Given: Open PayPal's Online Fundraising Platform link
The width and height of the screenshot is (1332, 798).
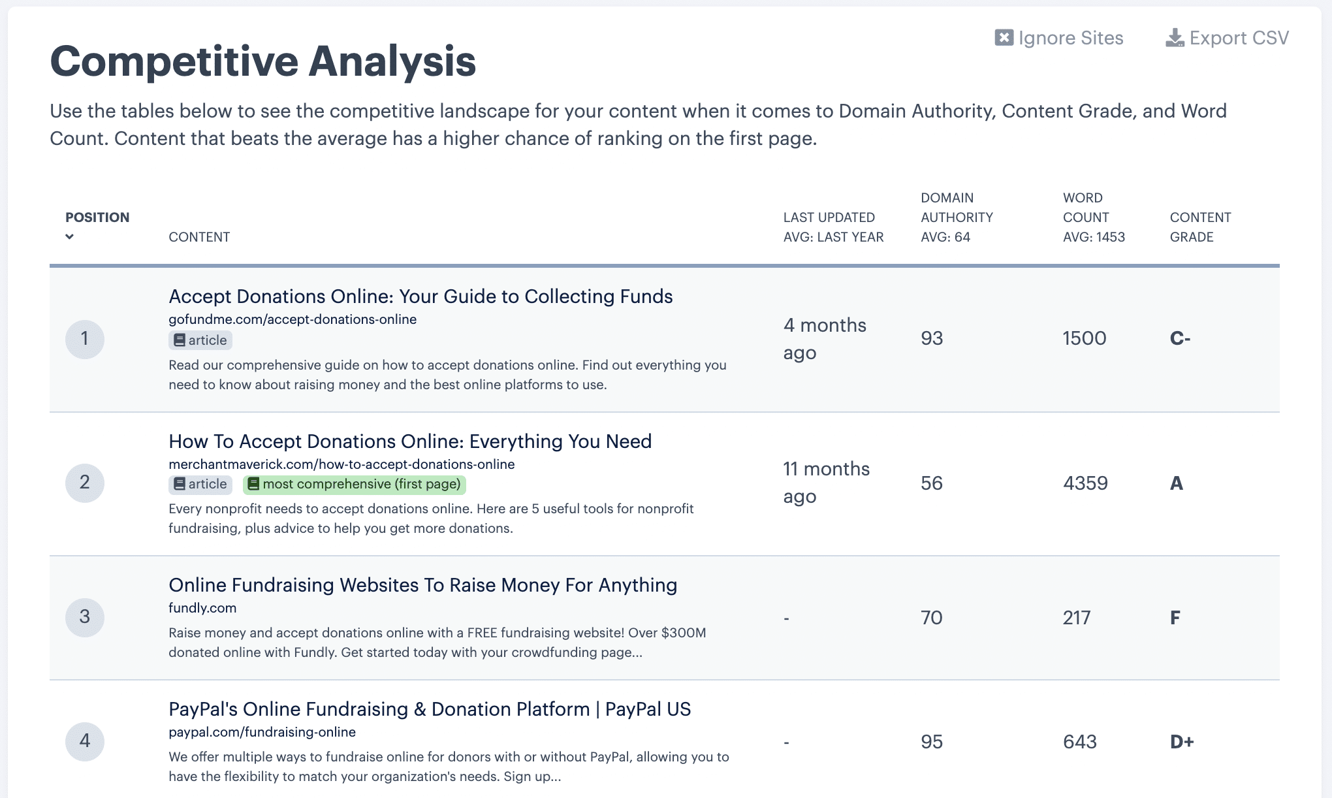Looking at the screenshot, I should click(430, 709).
